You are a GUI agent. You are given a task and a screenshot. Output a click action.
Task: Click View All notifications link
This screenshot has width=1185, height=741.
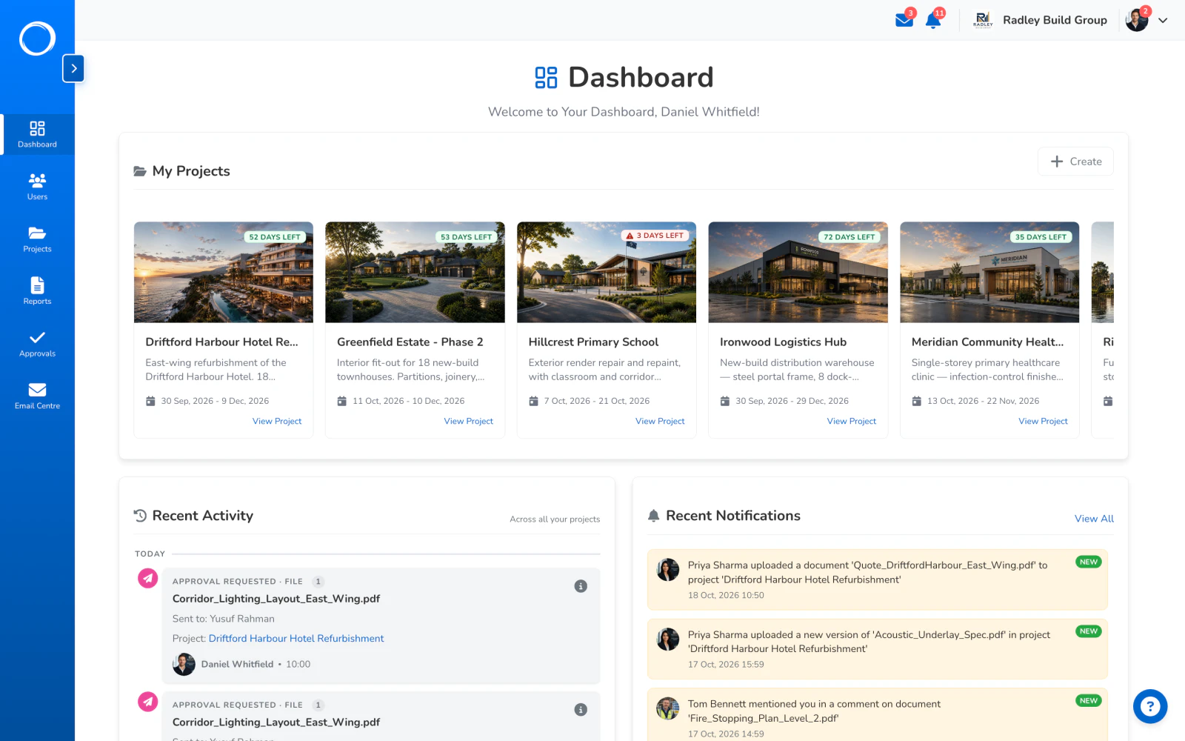[x=1094, y=519]
